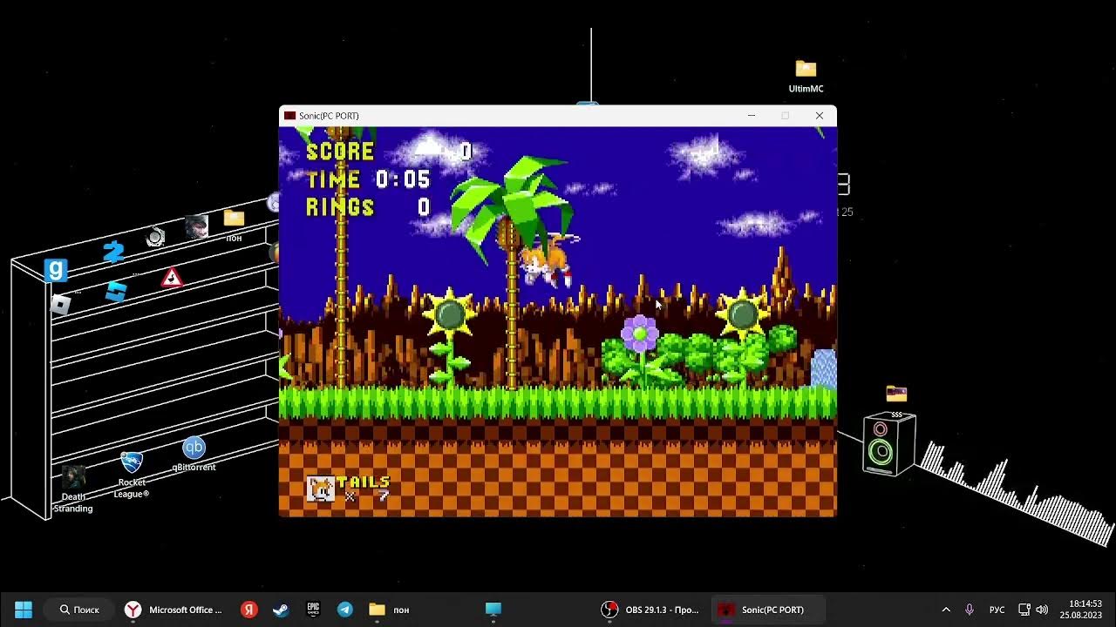Click the Sonic(PC PORT) title bar icon
The image size is (1116, 627).
(x=289, y=116)
